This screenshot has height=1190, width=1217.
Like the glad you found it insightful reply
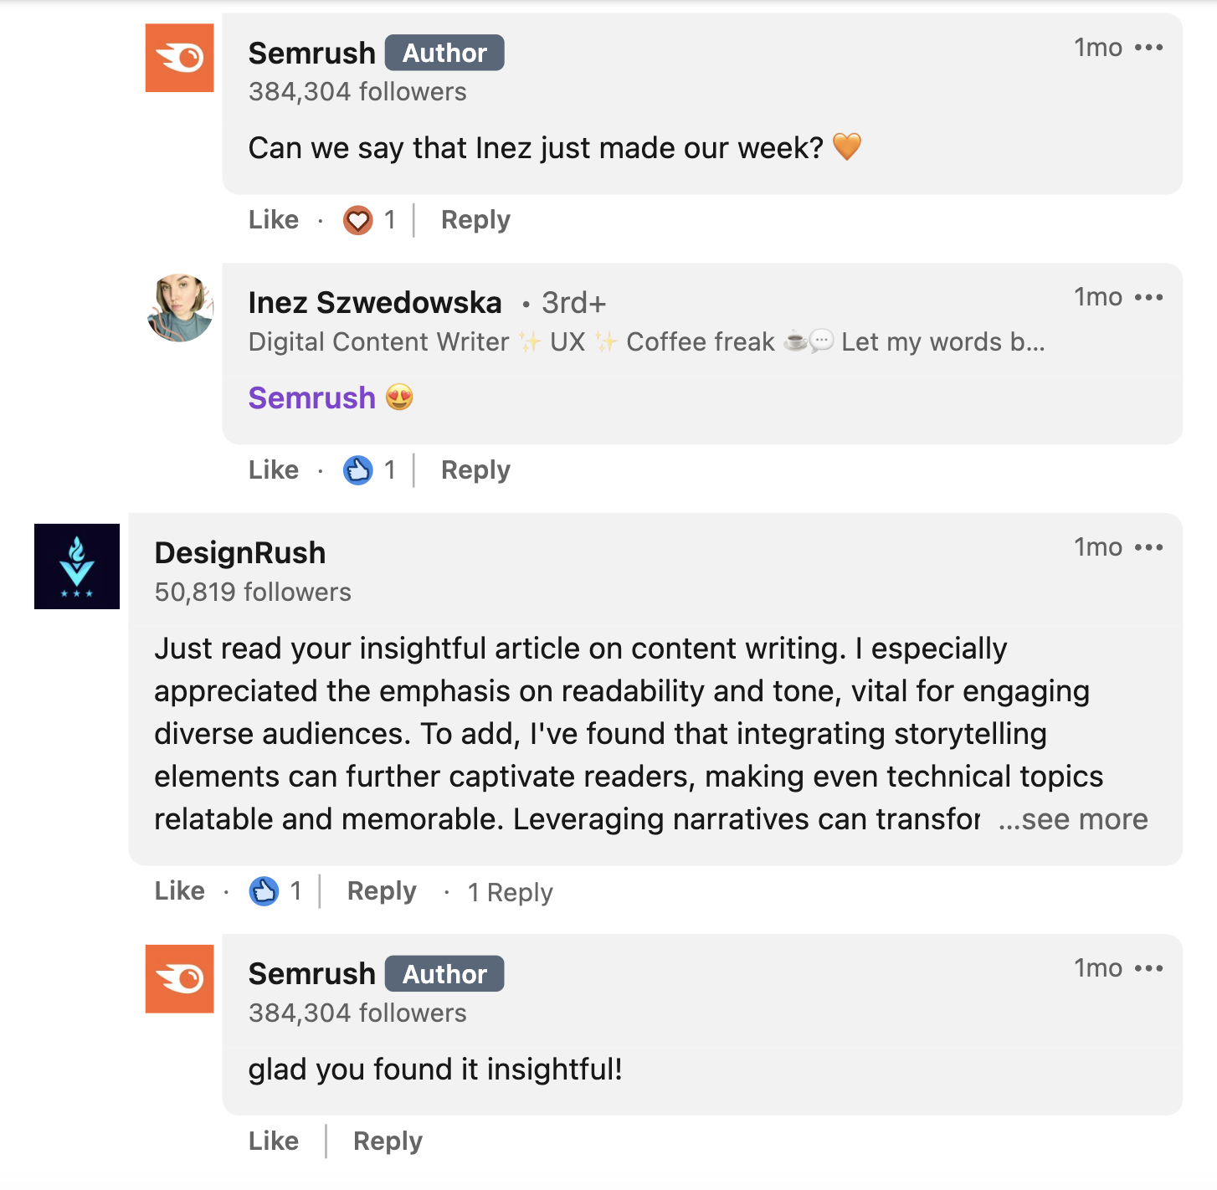273,1140
